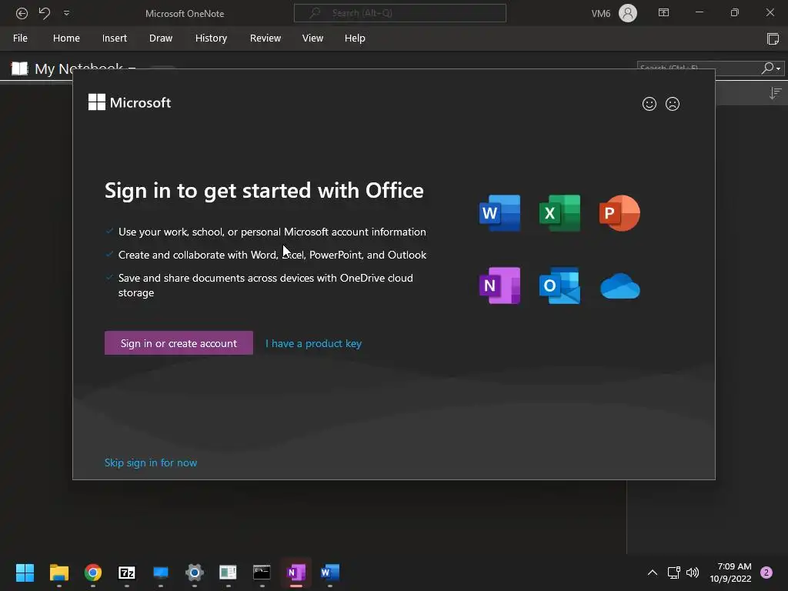This screenshot has width=788, height=591.
Task: Open the notifications badge showing 2
Action: (766, 573)
